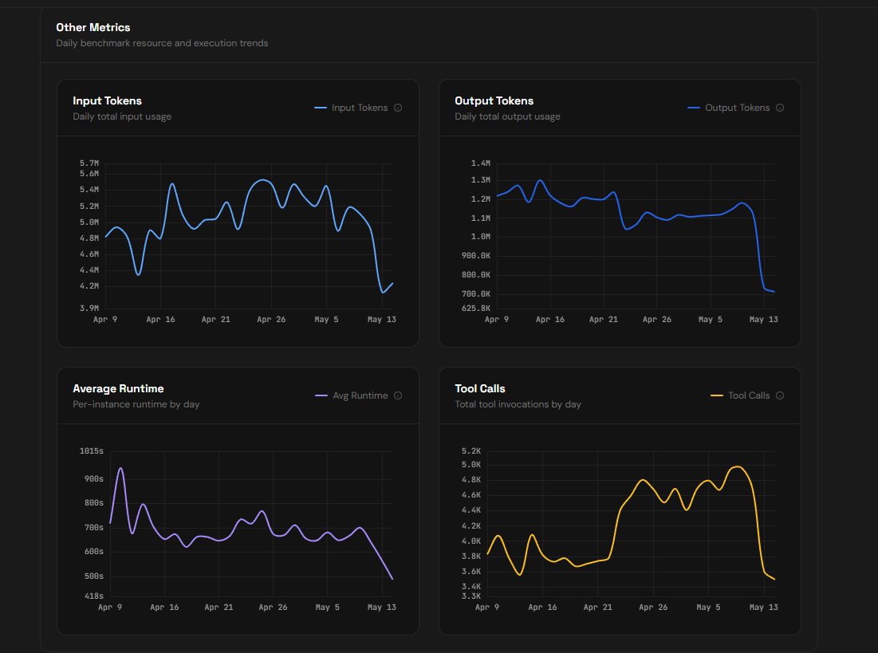This screenshot has height=653, width=878.
Task: Click the Tool Calls card title
Action: (x=480, y=388)
